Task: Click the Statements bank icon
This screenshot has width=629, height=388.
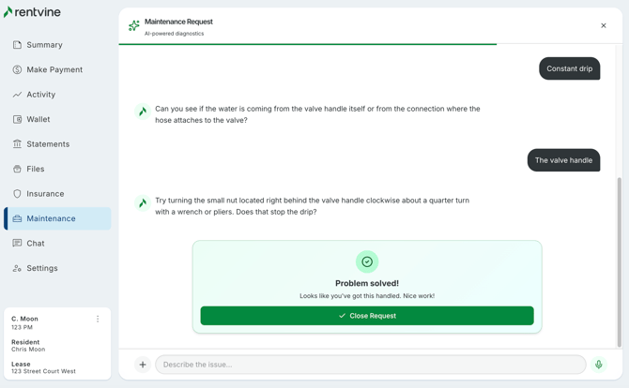Action: (17, 144)
